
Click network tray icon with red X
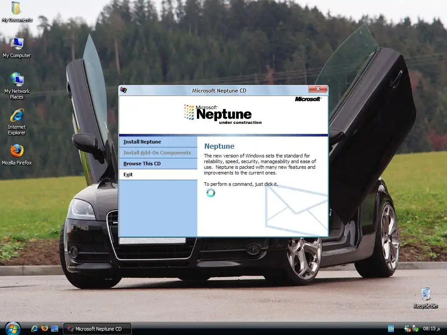click(x=407, y=329)
